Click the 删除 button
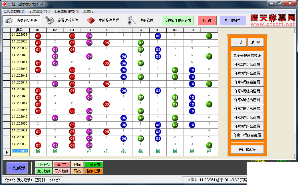The image size is (298, 185). (x=77, y=164)
